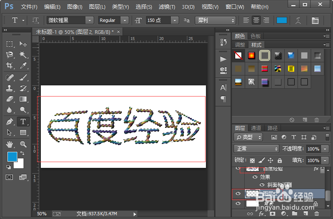Open the character and paragraph panels

coord(315,20)
